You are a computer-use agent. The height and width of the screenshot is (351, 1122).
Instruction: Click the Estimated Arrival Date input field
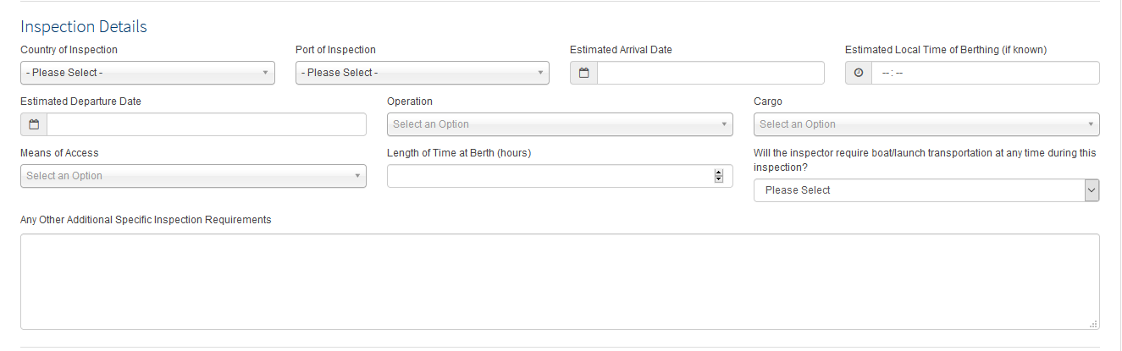coord(710,73)
